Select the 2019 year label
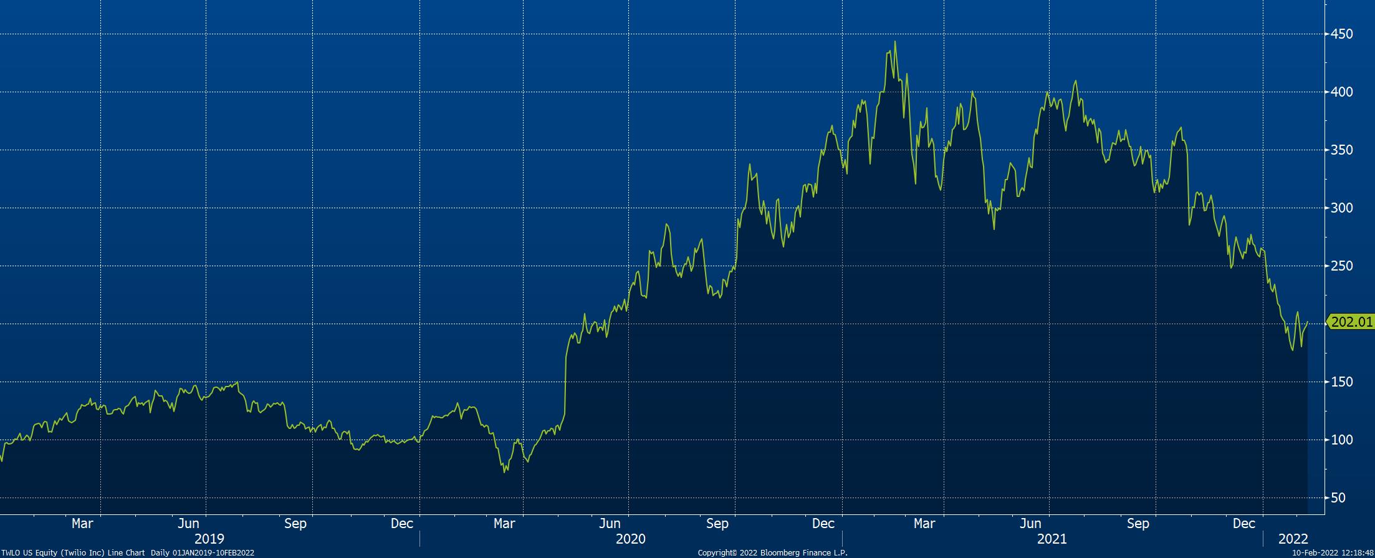The height and width of the screenshot is (558, 1375). (209, 539)
